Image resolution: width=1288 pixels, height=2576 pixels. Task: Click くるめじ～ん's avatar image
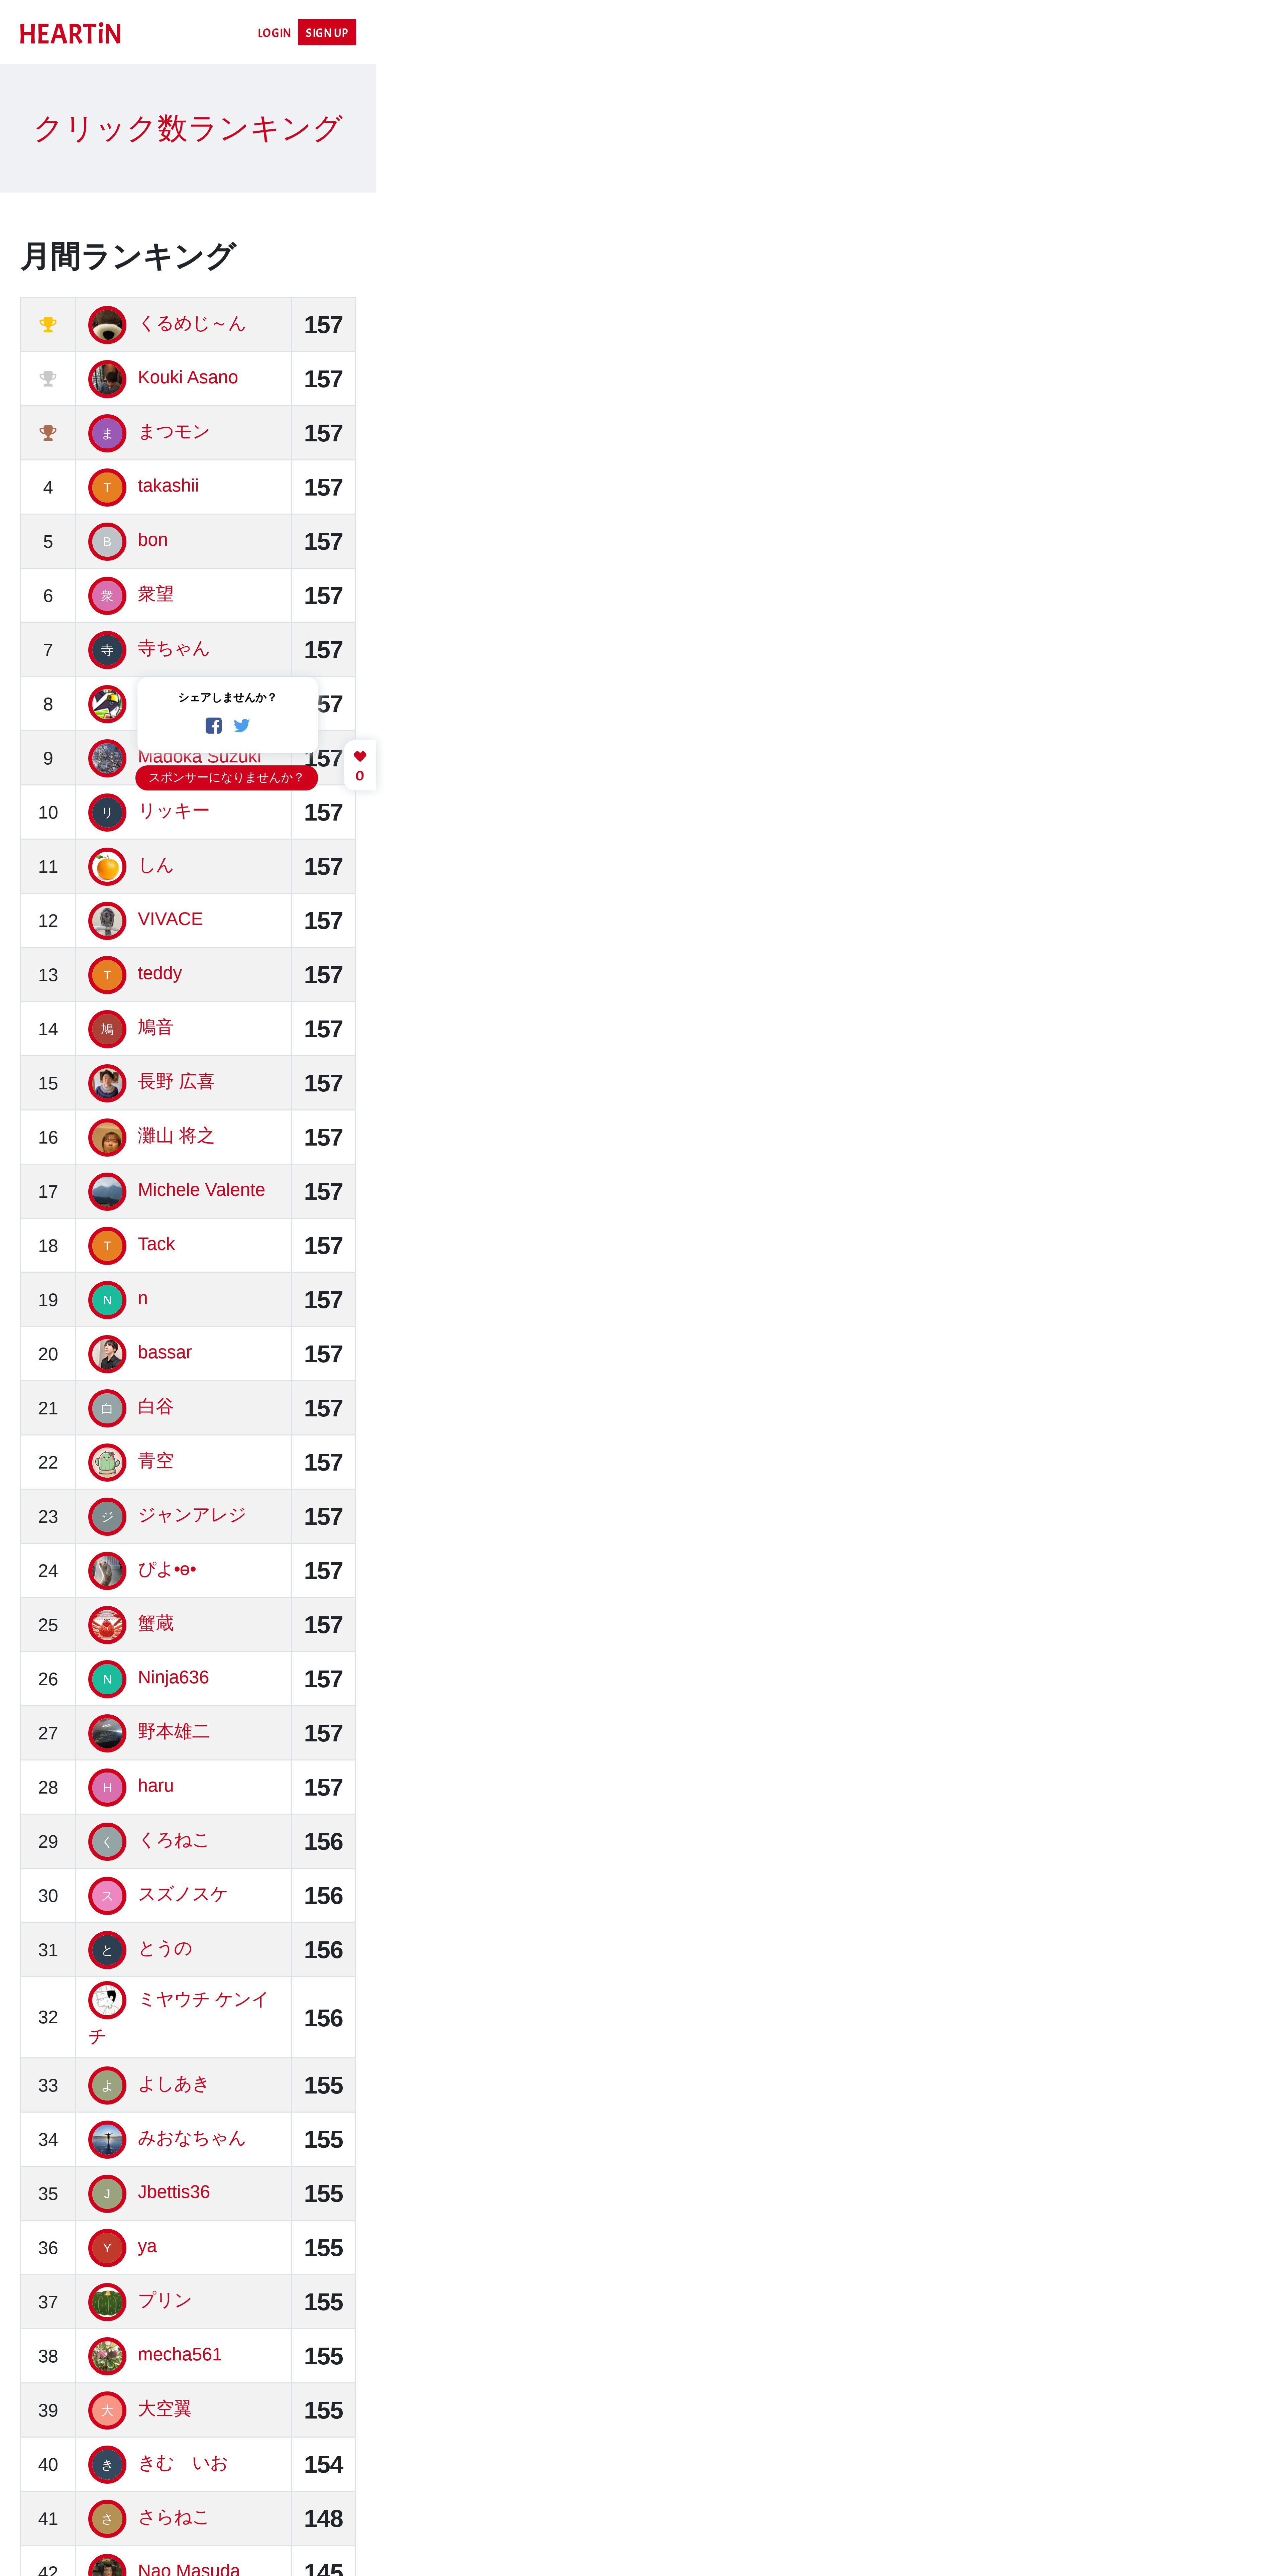pos(107,325)
